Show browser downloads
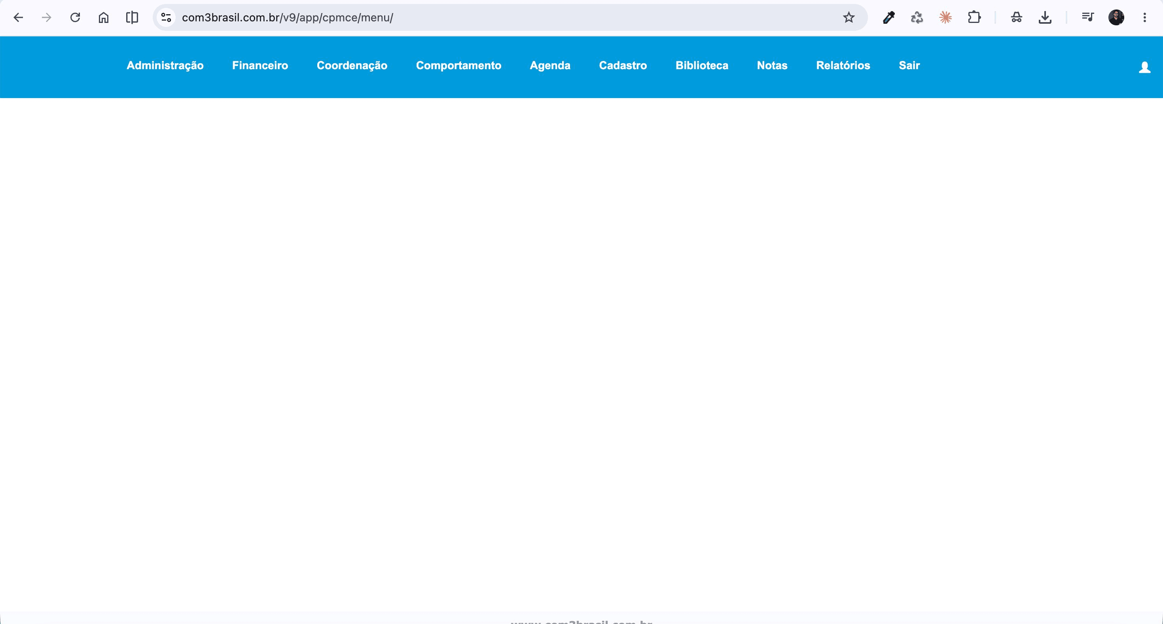Viewport: 1163px width, 624px height. (1045, 17)
